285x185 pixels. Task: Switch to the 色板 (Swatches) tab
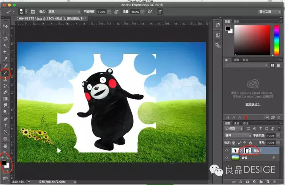click(236, 21)
